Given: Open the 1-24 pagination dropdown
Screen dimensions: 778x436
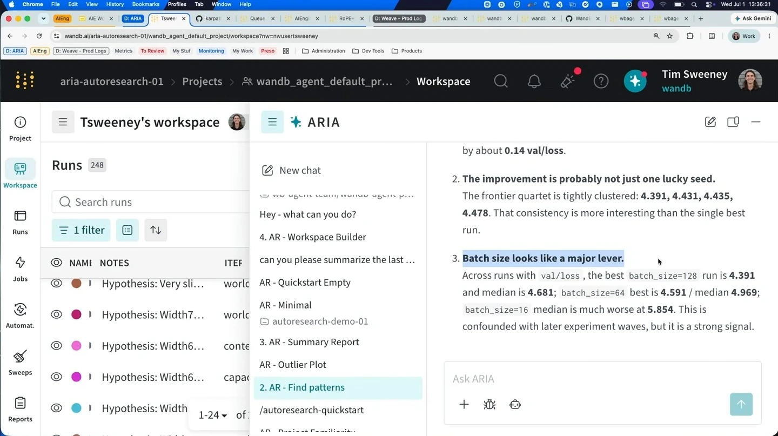Looking at the screenshot, I should tap(212, 415).
